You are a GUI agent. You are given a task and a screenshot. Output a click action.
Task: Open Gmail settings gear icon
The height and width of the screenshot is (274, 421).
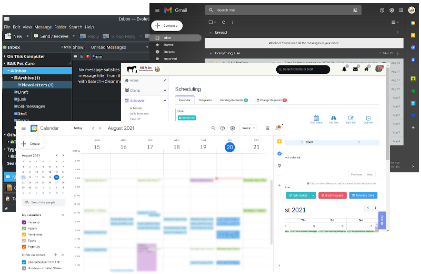(x=392, y=10)
